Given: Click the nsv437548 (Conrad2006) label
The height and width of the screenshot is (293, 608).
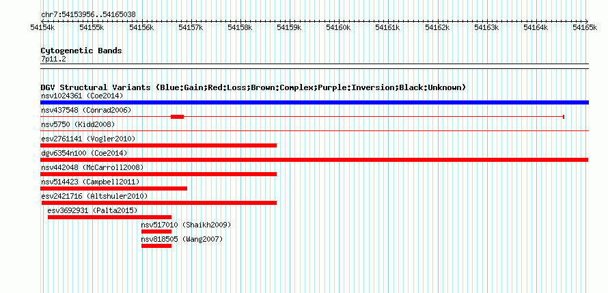Looking at the screenshot, I should [x=86, y=110].
